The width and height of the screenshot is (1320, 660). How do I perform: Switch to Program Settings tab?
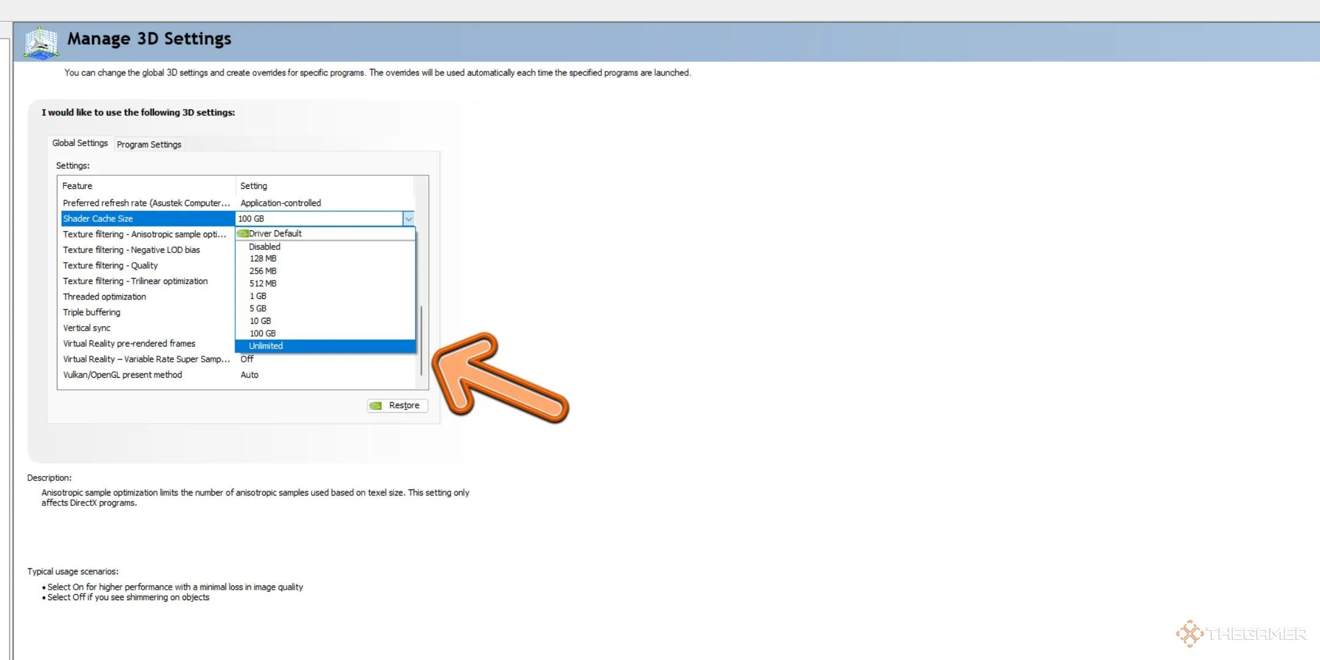149,144
